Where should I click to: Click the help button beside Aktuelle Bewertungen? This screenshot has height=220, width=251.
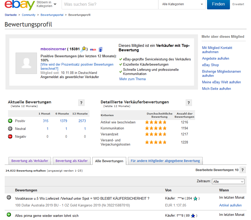pyautogui.click(x=81, y=103)
